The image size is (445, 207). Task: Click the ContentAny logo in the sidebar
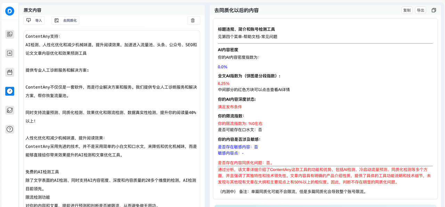10,11
